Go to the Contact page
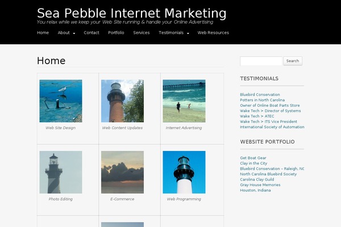Screen dimensions: 341x227 [92, 32]
